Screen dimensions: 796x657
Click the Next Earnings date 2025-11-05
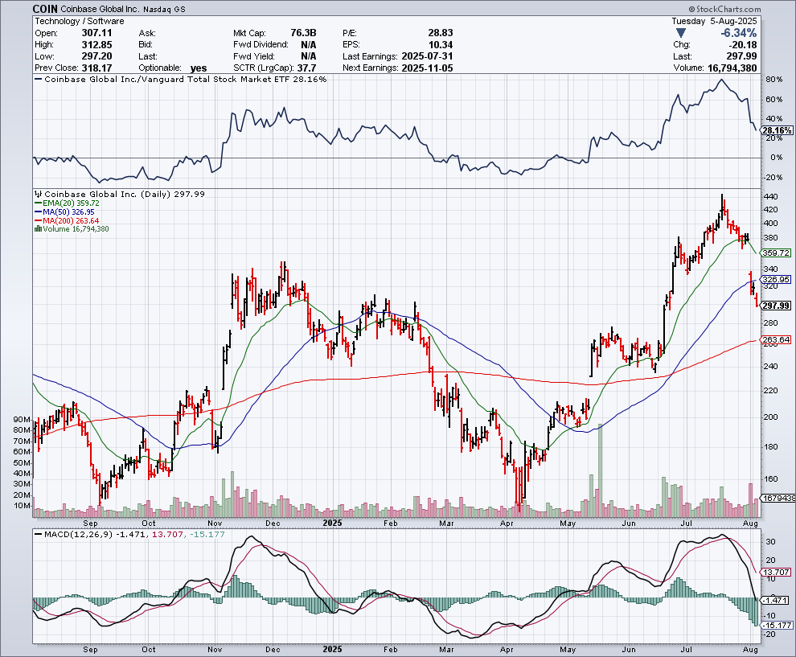pyautogui.click(x=427, y=68)
